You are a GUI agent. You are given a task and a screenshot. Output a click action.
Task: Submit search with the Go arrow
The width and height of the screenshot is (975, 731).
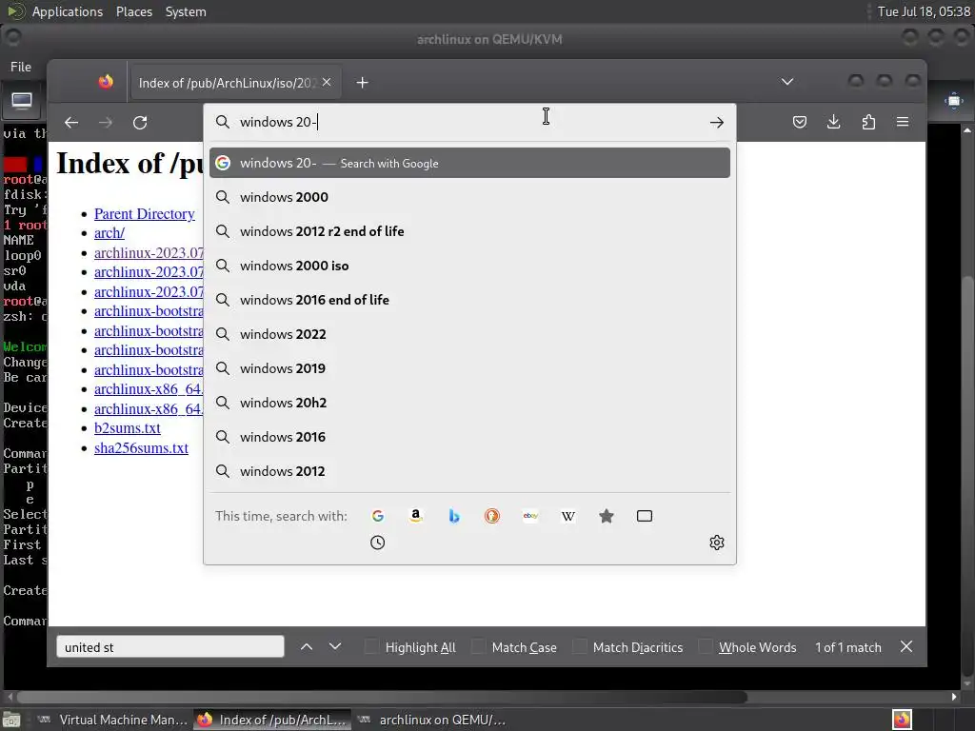(x=717, y=123)
